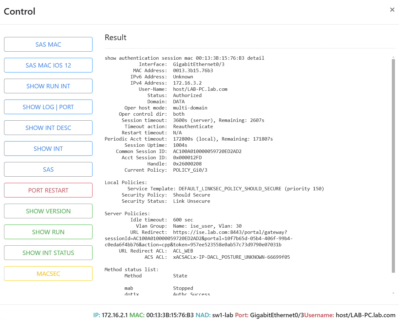Run the SAS MAC IOS 12 command

pyautogui.click(x=48, y=65)
